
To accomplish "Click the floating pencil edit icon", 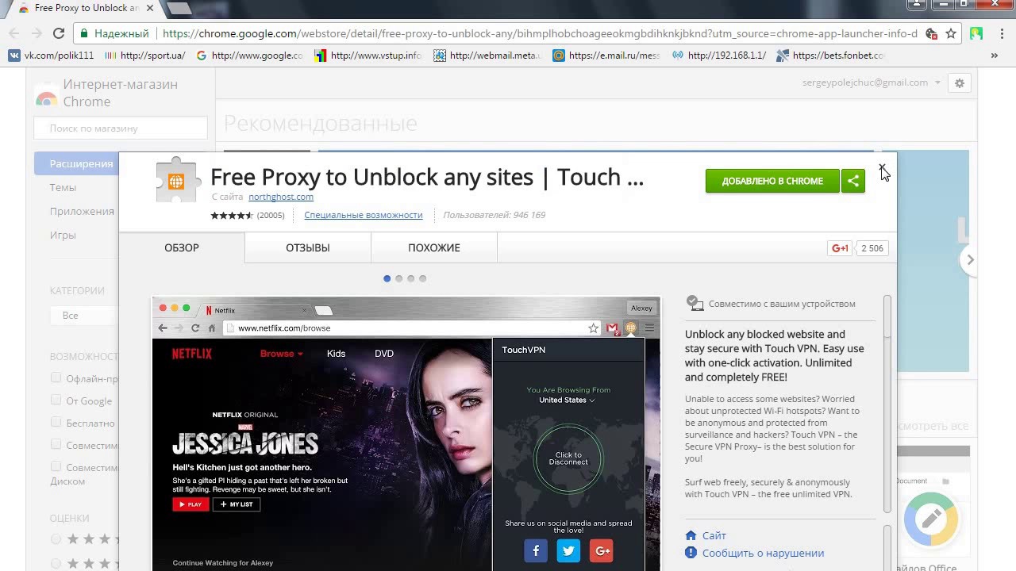I will click(x=931, y=519).
